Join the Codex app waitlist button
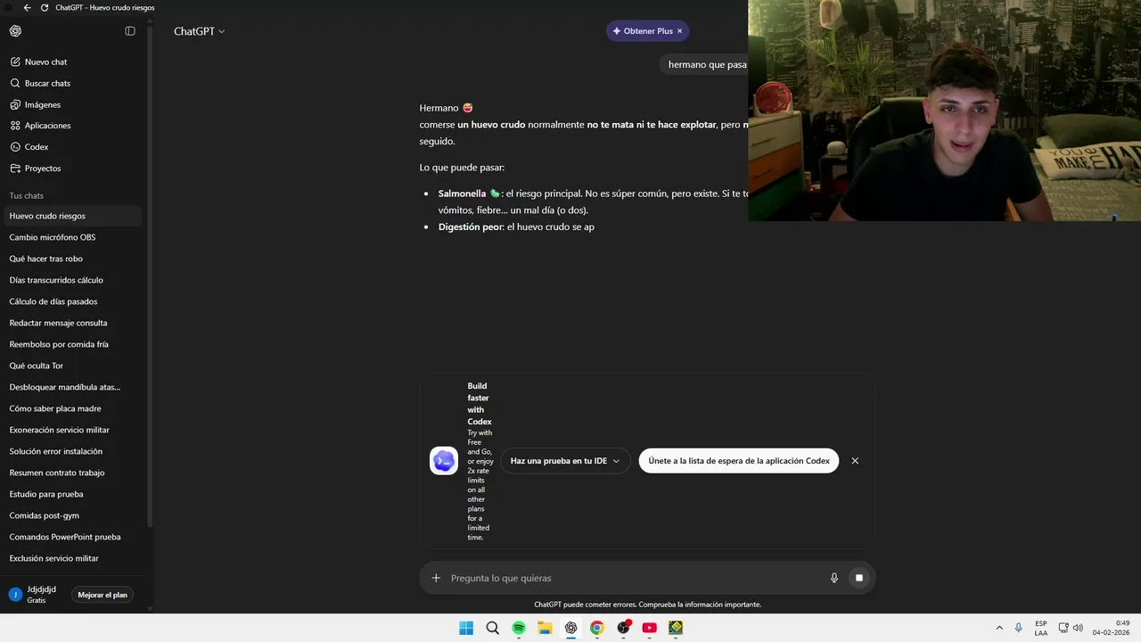Viewport: 1141px width, 642px height. 739,461
